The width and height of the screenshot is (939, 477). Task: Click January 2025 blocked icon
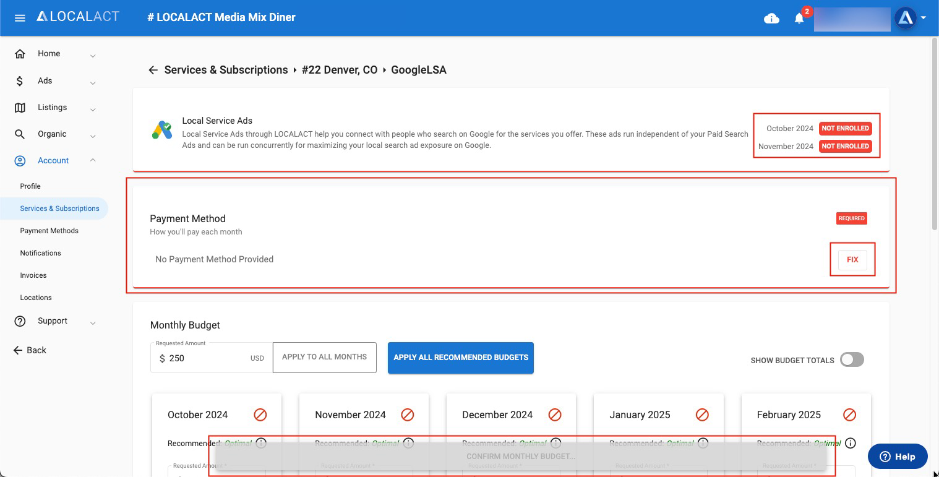[702, 415]
